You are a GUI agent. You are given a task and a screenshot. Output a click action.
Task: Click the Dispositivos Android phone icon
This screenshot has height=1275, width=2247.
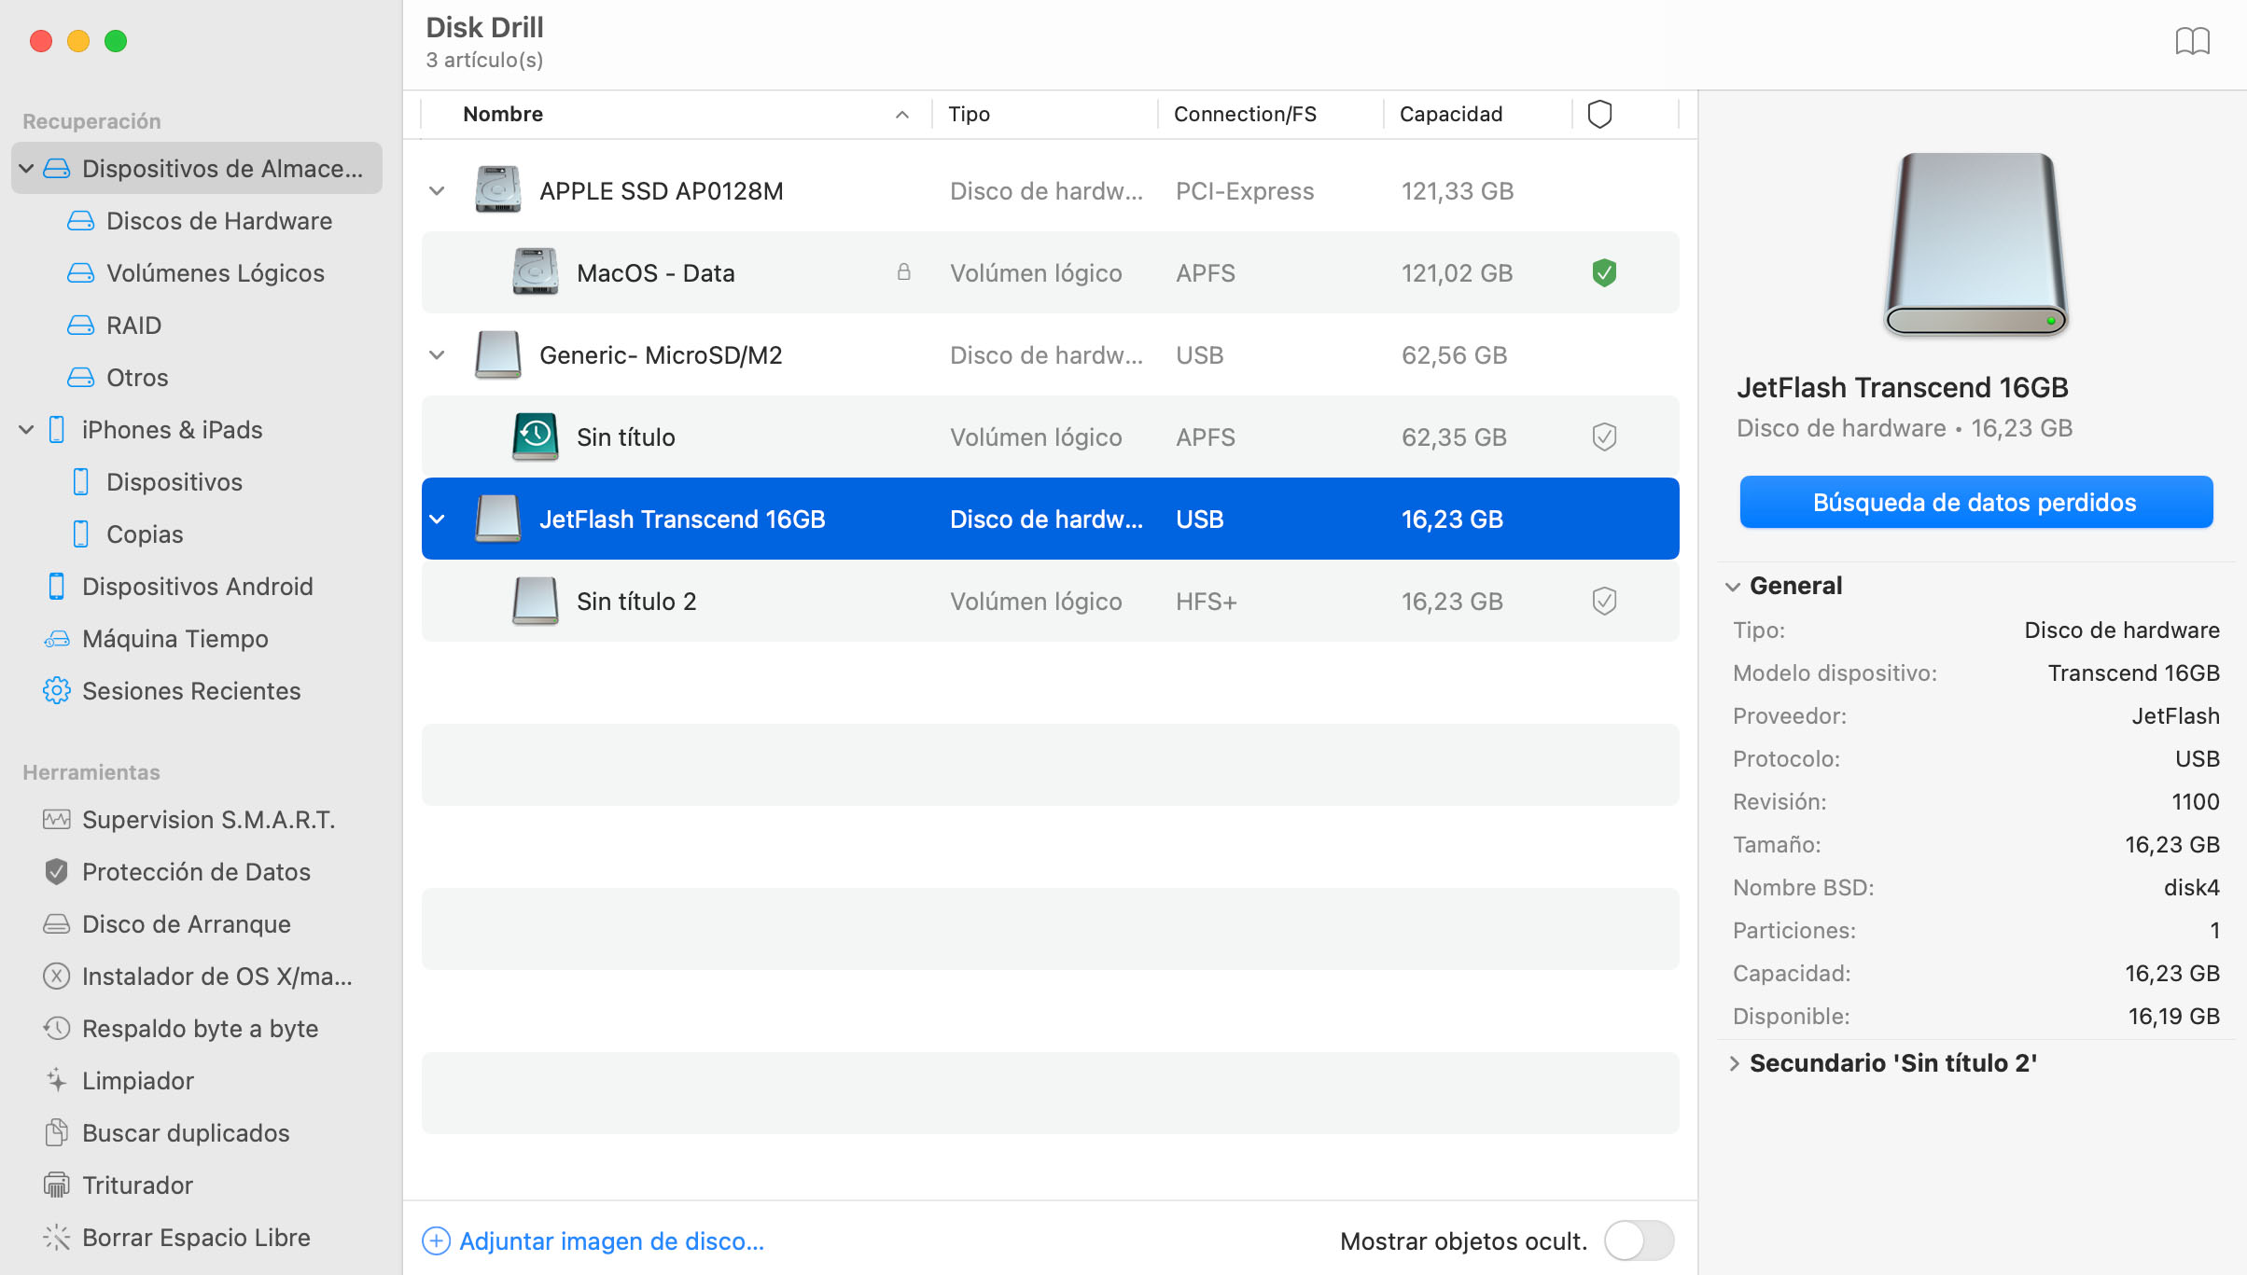point(56,587)
